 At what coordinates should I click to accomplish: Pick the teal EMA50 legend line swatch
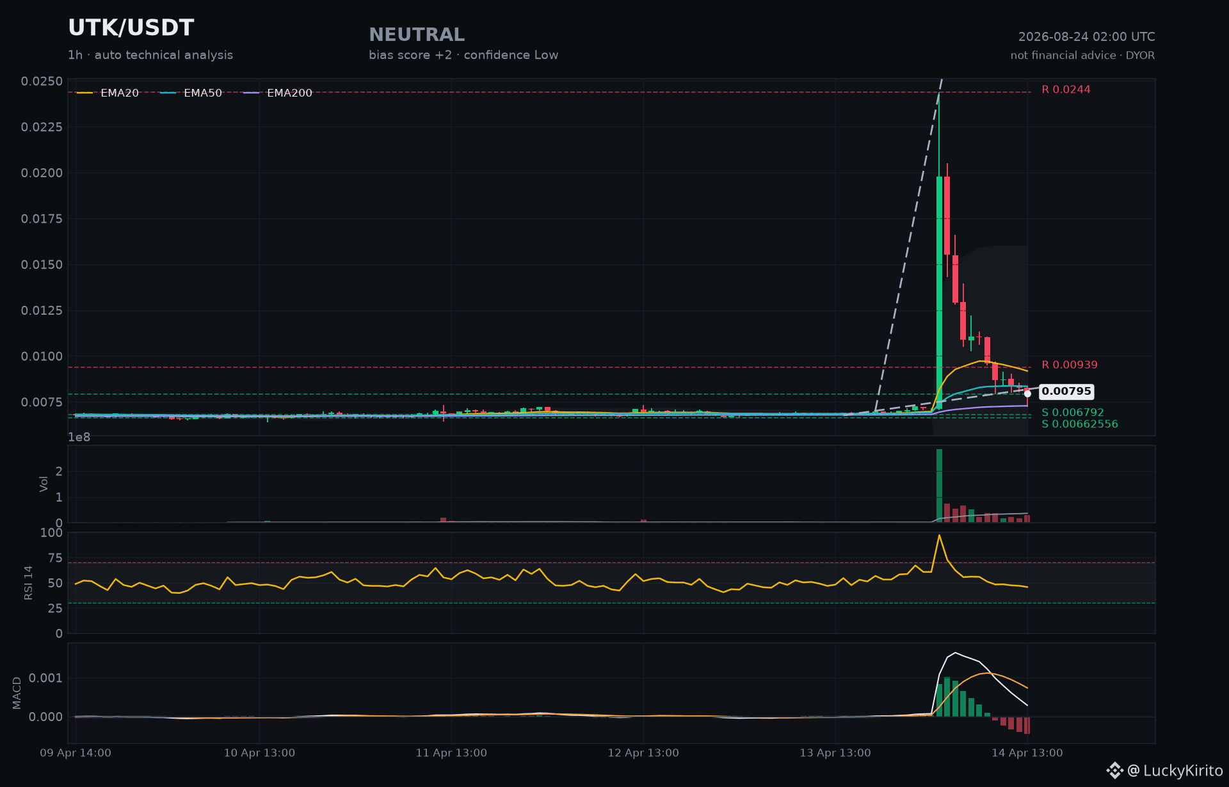(x=168, y=93)
